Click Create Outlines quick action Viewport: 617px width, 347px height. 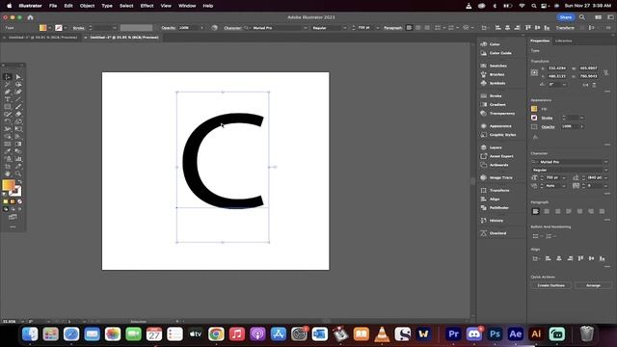pyautogui.click(x=550, y=285)
